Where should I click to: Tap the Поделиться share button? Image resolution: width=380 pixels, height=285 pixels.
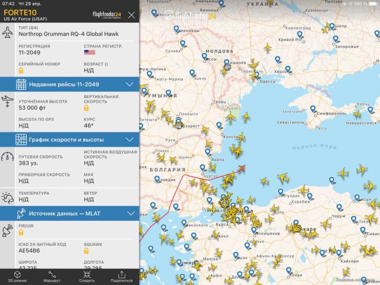pyautogui.click(x=122, y=277)
